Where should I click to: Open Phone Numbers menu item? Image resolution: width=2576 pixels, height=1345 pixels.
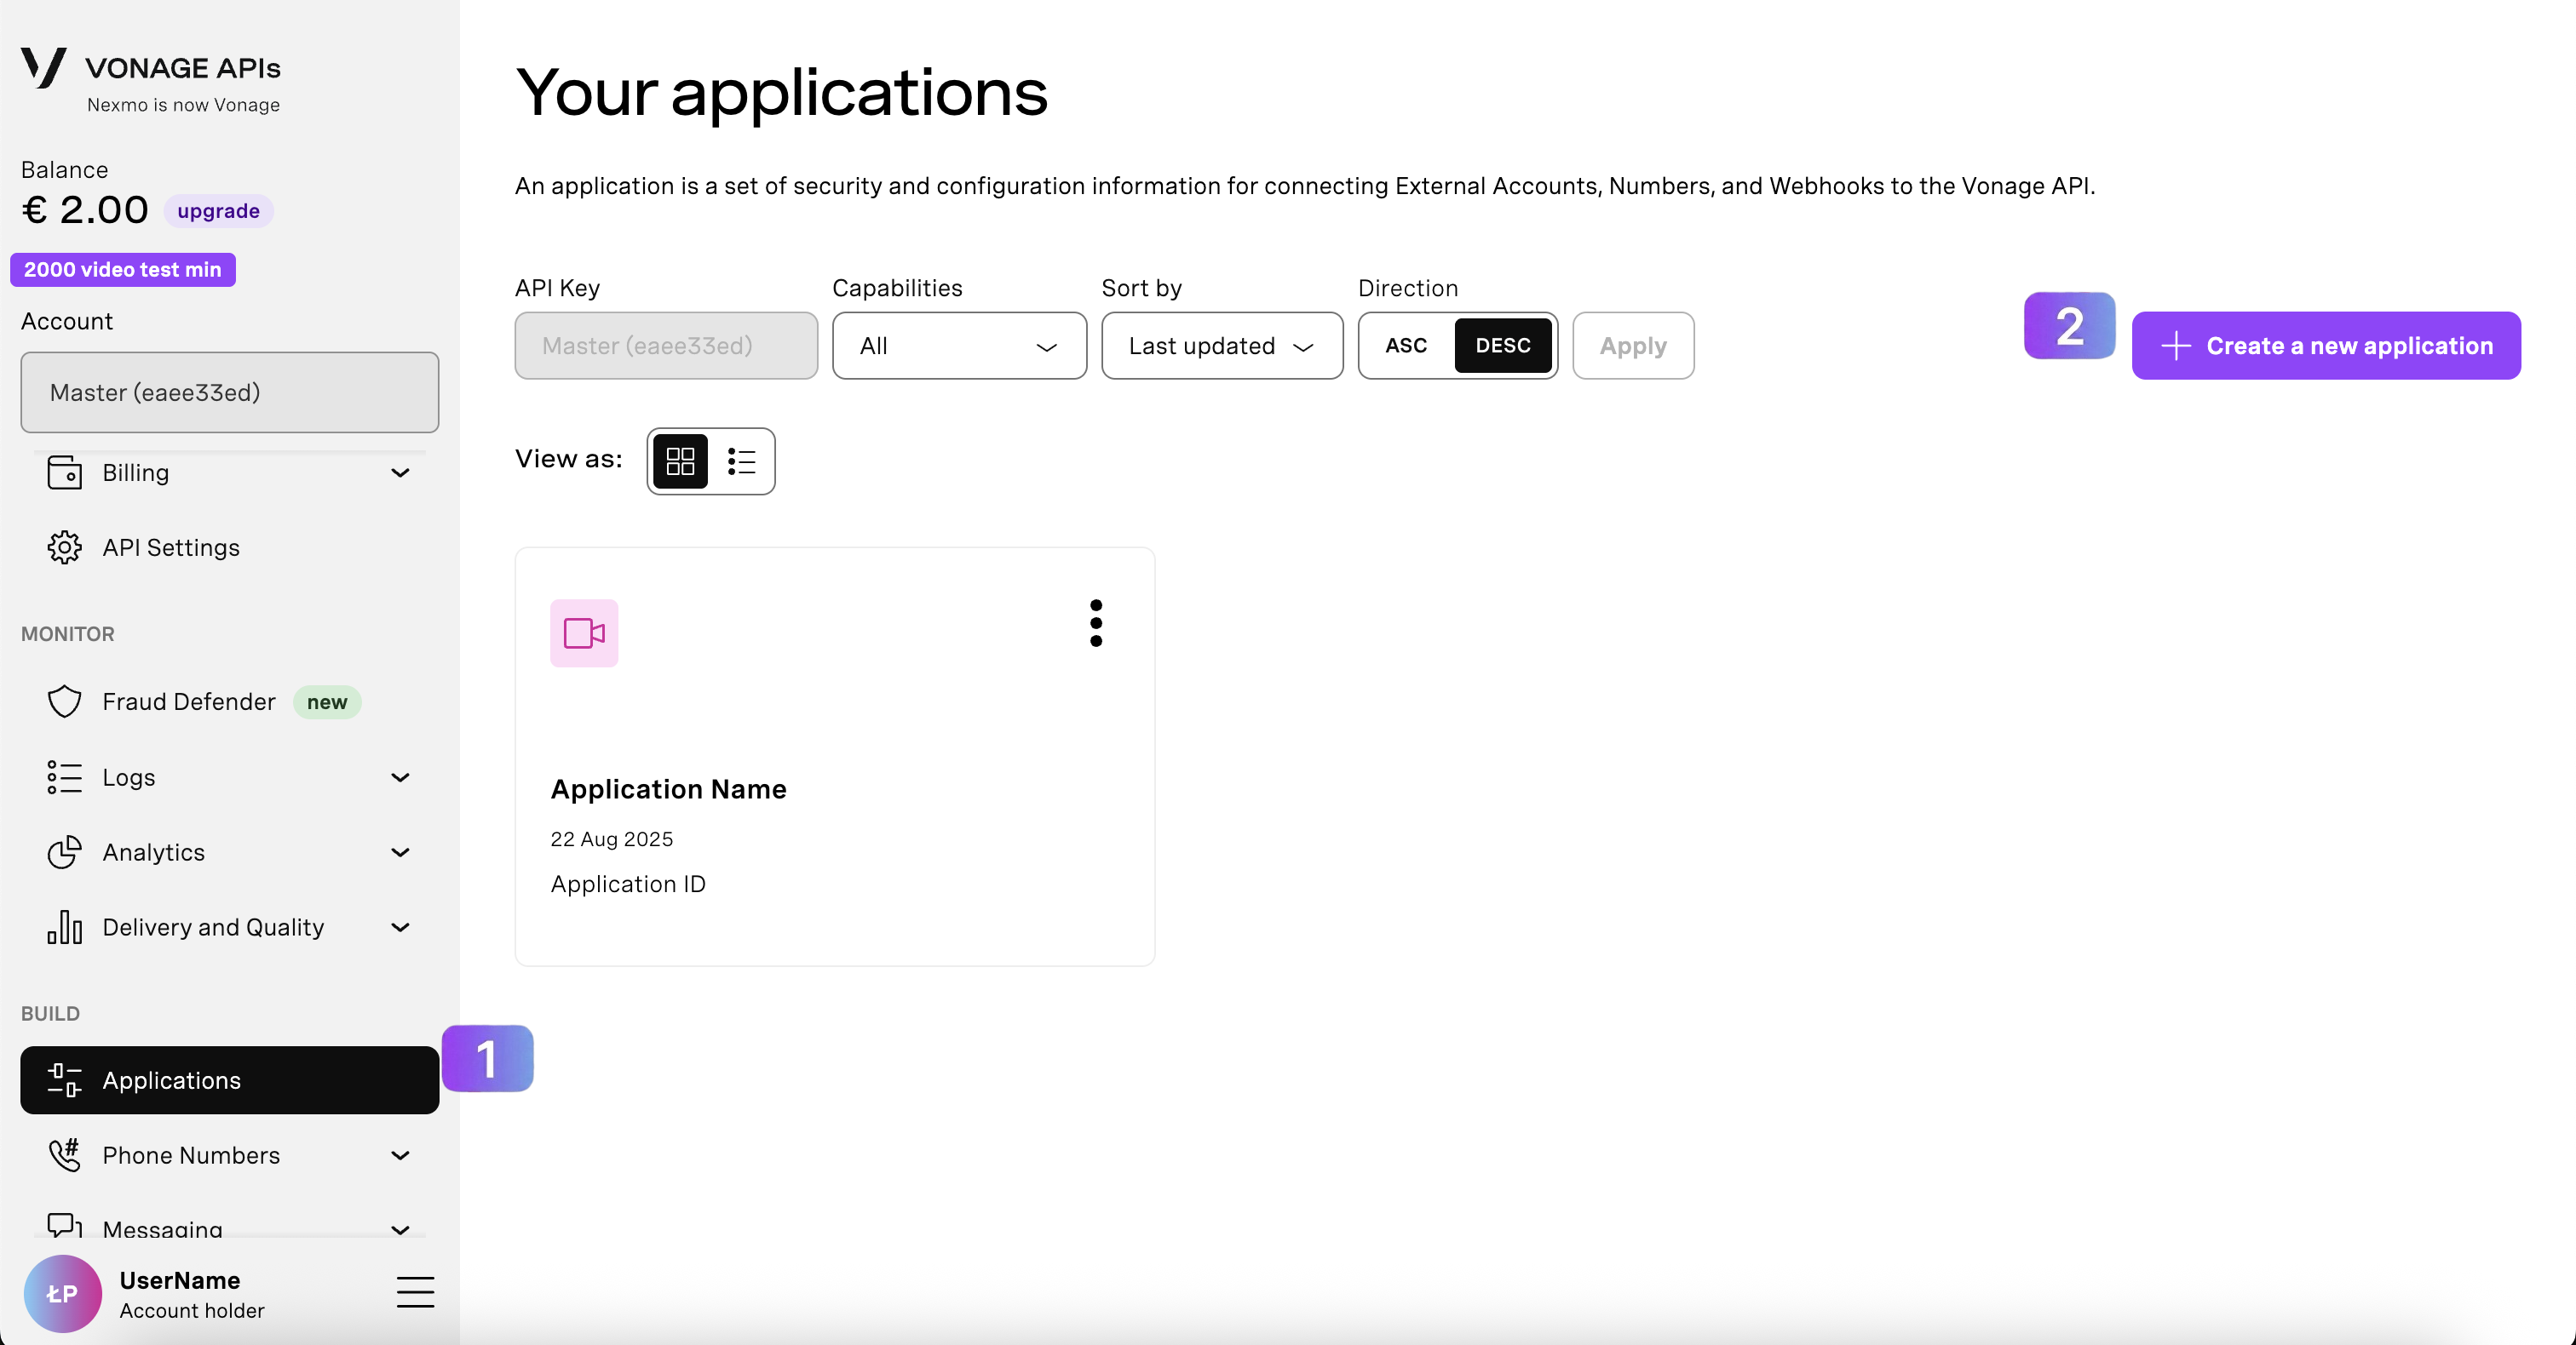click(191, 1155)
